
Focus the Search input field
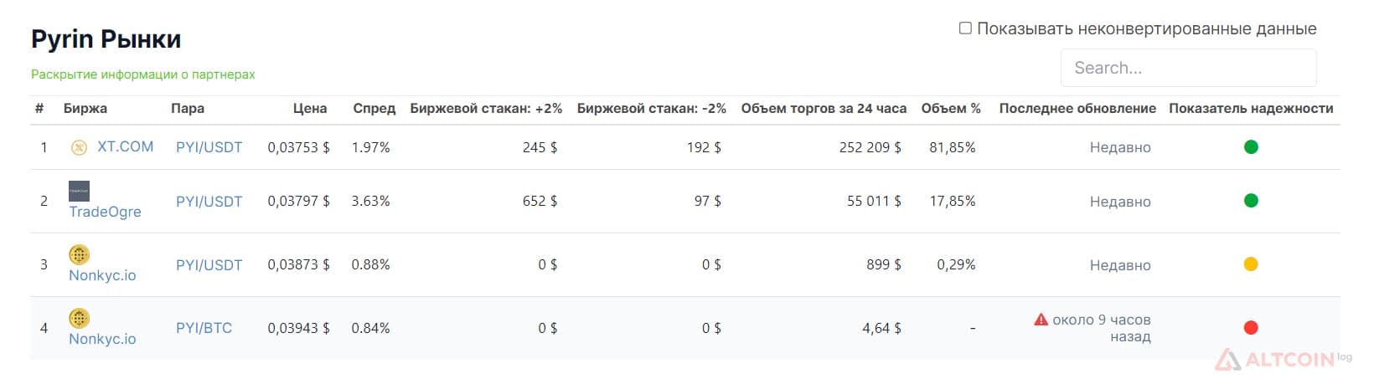pos(1189,68)
